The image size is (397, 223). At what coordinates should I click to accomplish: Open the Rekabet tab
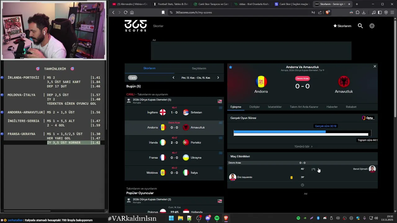351,107
